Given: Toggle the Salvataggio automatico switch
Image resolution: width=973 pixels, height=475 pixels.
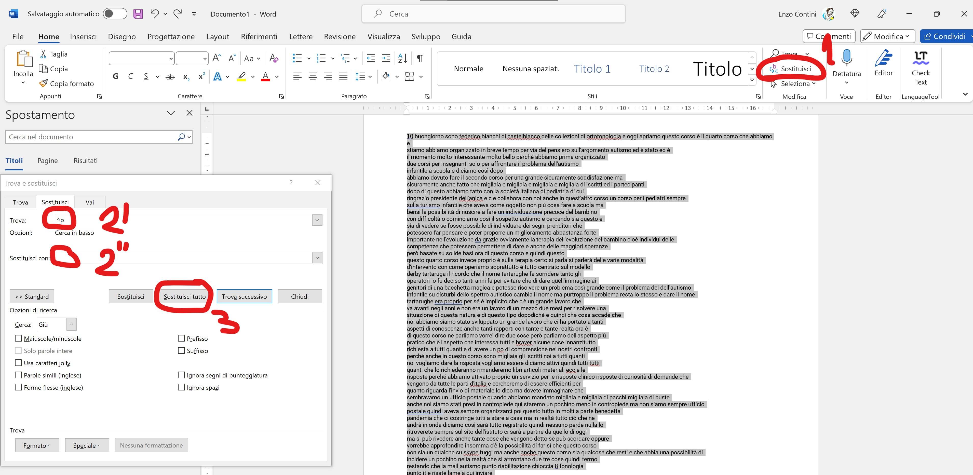Looking at the screenshot, I should pos(114,14).
